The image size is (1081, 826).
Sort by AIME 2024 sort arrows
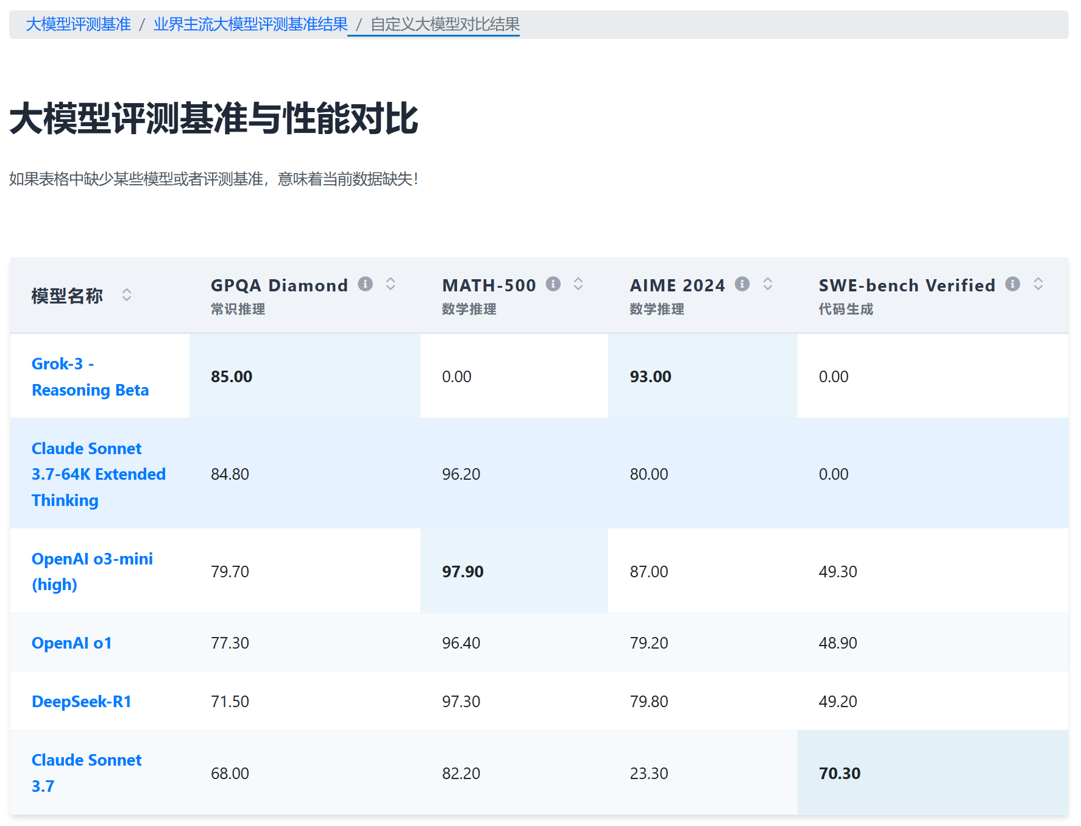[x=768, y=284]
